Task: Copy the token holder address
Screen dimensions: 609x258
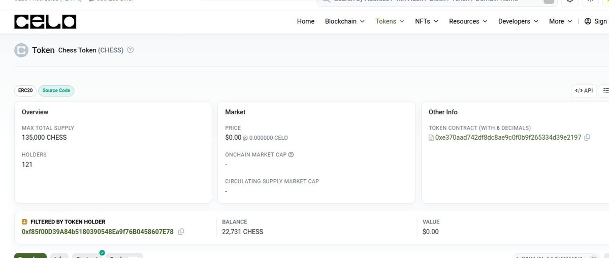Action: [x=181, y=232]
